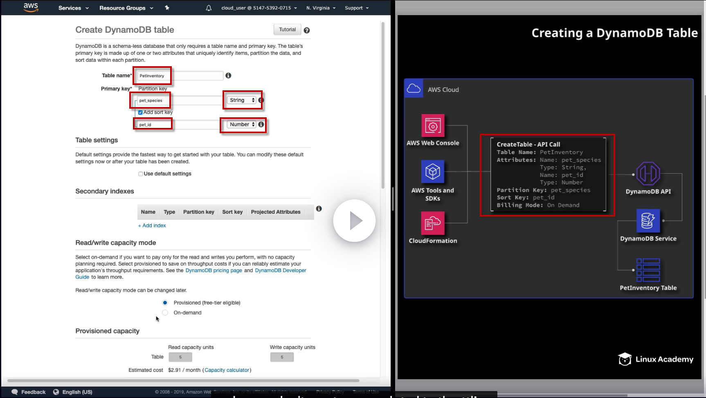The image size is (706, 398).
Task: Click the Name column header
Action: pyautogui.click(x=148, y=212)
